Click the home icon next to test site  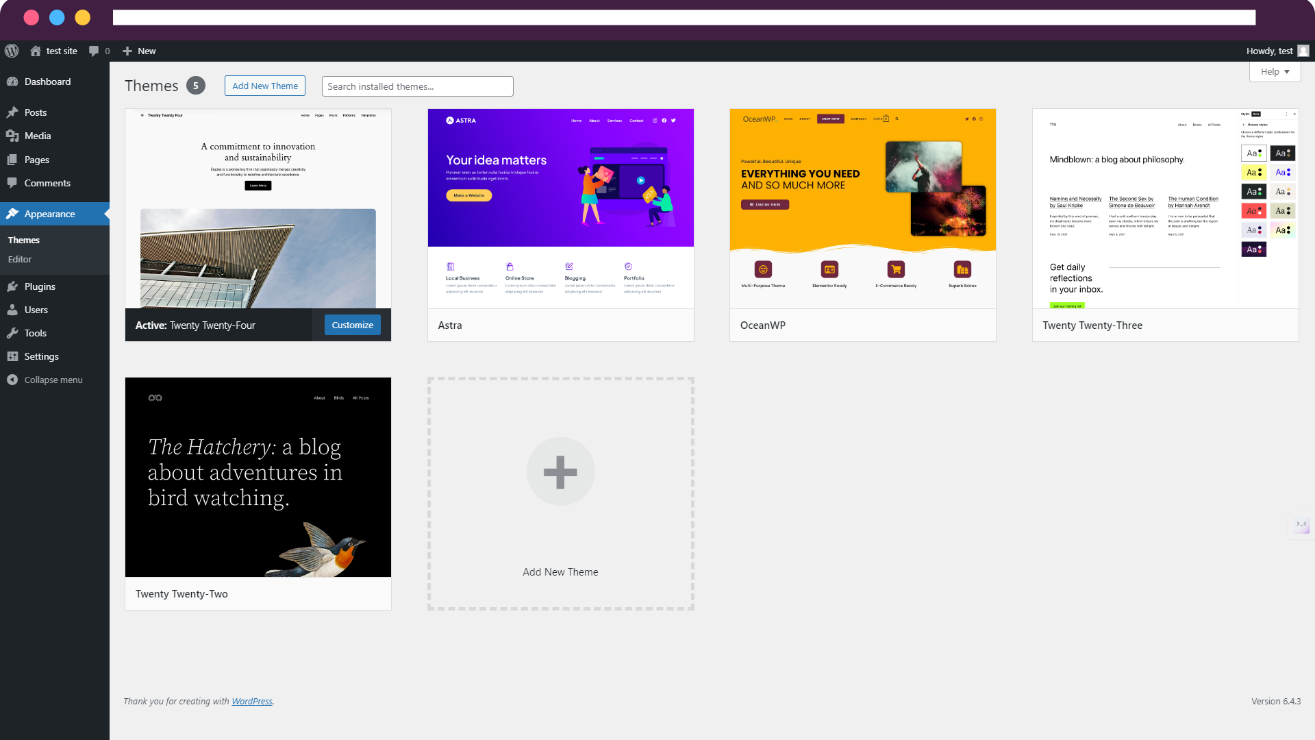(36, 51)
